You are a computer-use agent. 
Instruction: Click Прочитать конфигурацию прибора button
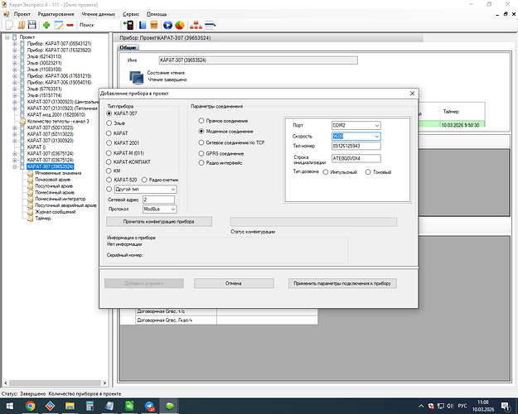coord(158,222)
